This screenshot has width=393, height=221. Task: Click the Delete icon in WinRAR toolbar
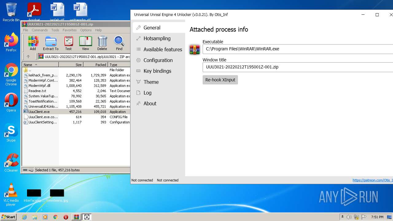[102, 43]
